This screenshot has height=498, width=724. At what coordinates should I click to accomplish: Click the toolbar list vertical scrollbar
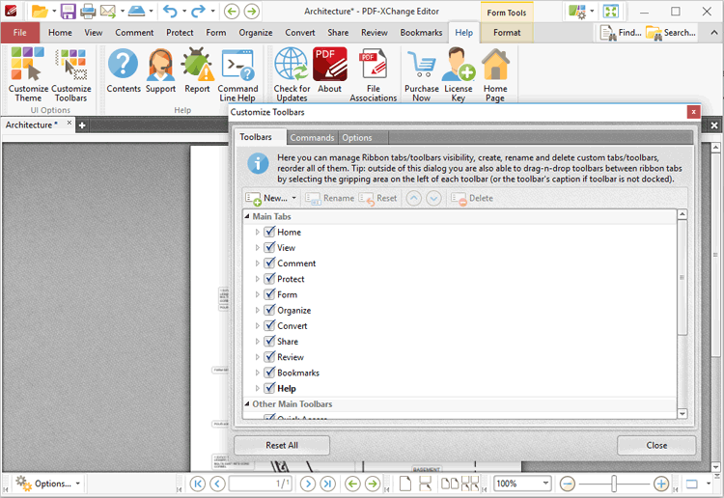[682, 278]
